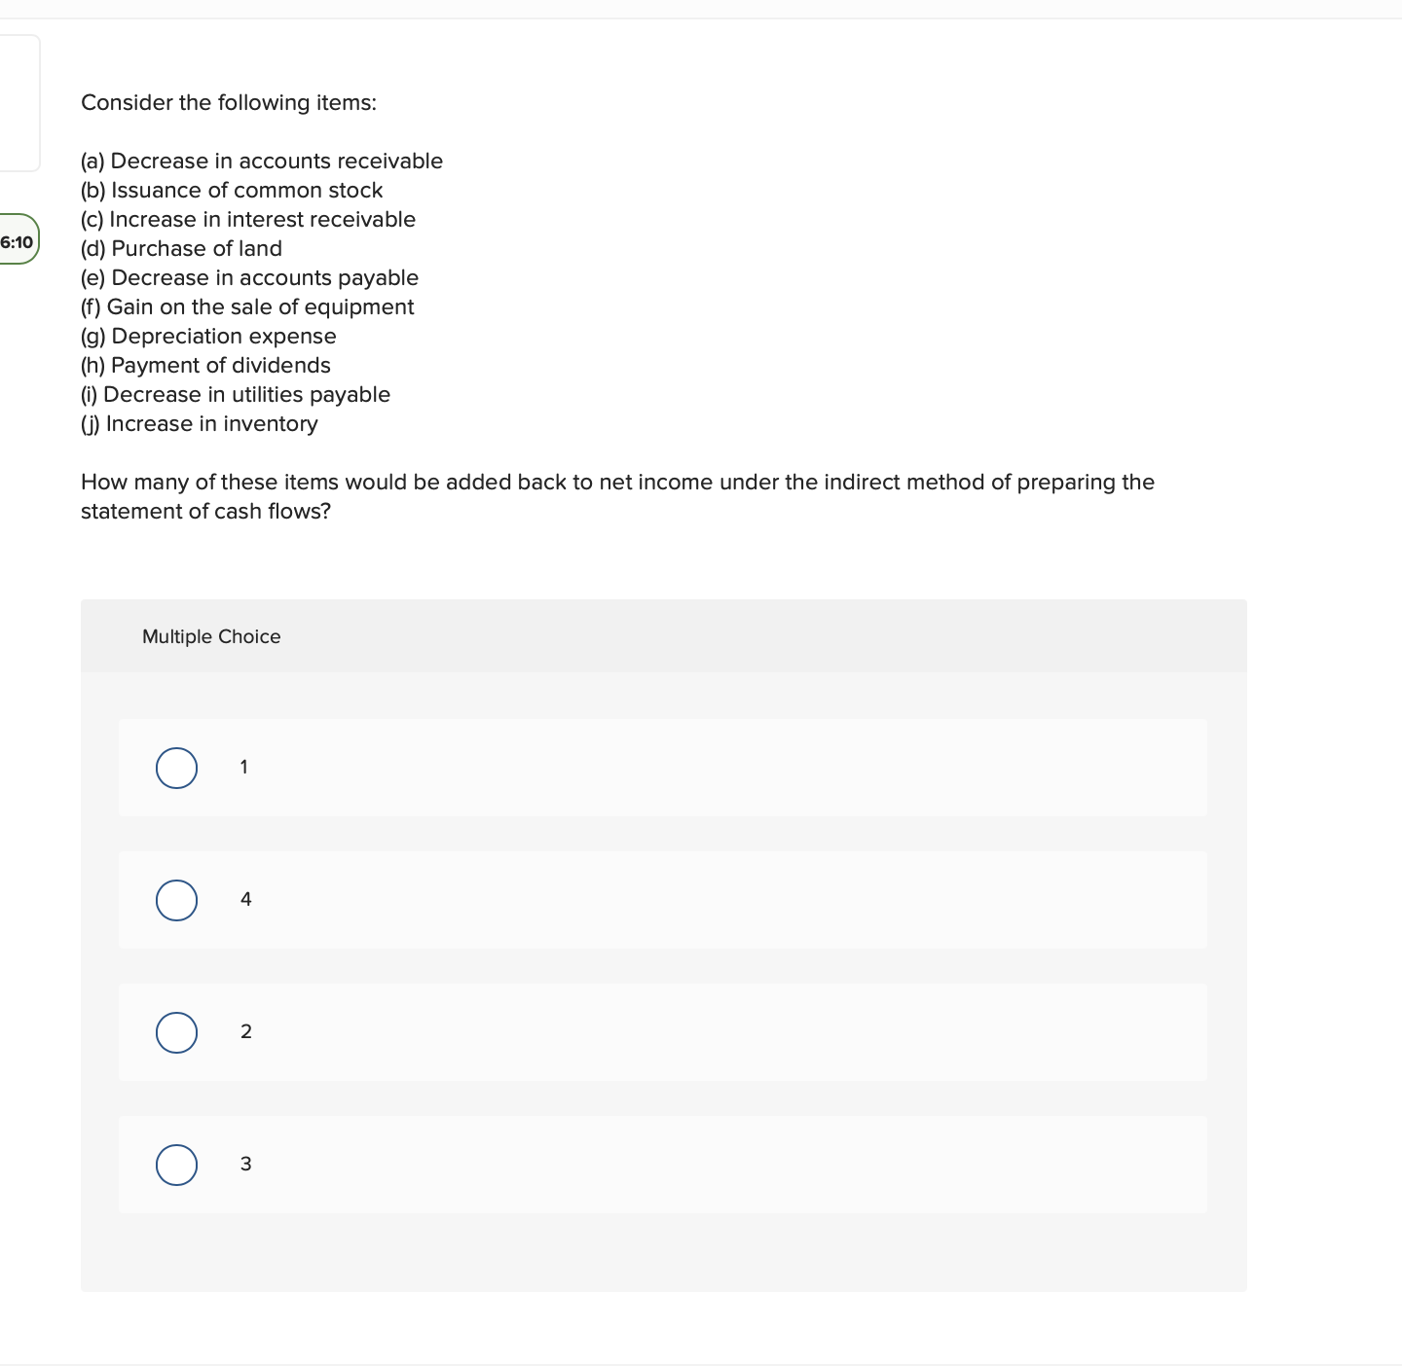Click item "(j) Increase in inventory"
1402x1366 pixels.
pyautogui.click(x=199, y=423)
